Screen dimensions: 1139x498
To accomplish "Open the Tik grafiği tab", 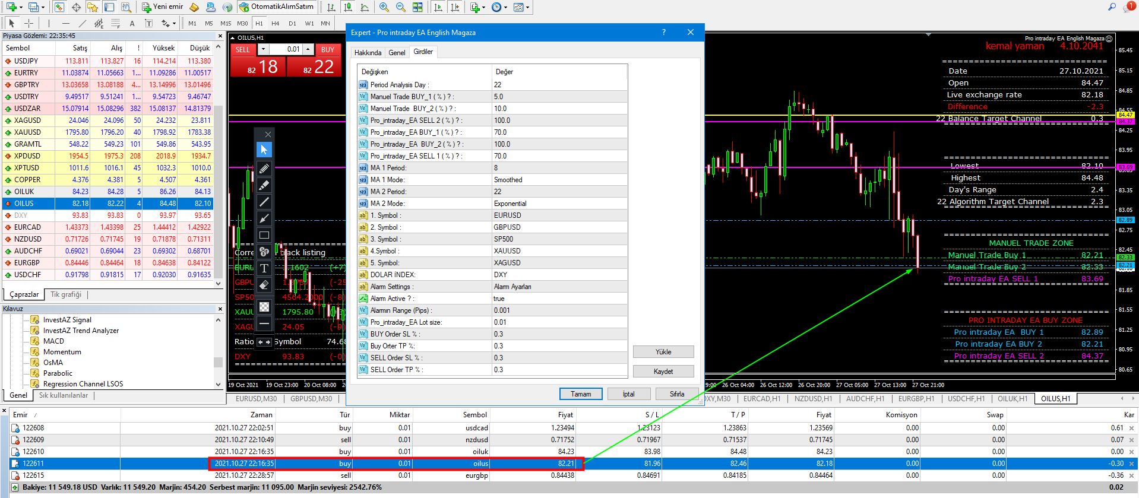I will click(66, 294).
